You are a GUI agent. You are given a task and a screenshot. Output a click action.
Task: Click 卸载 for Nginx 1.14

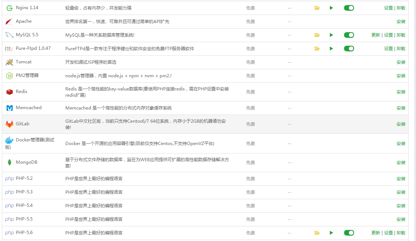click(401, 8)
